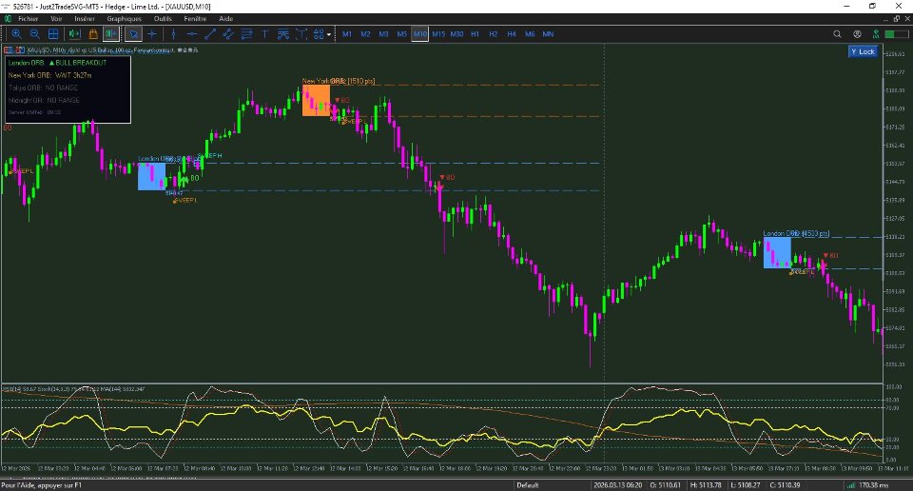Zoom in on the chart
The image size is (913, 491).
[16, 34]
